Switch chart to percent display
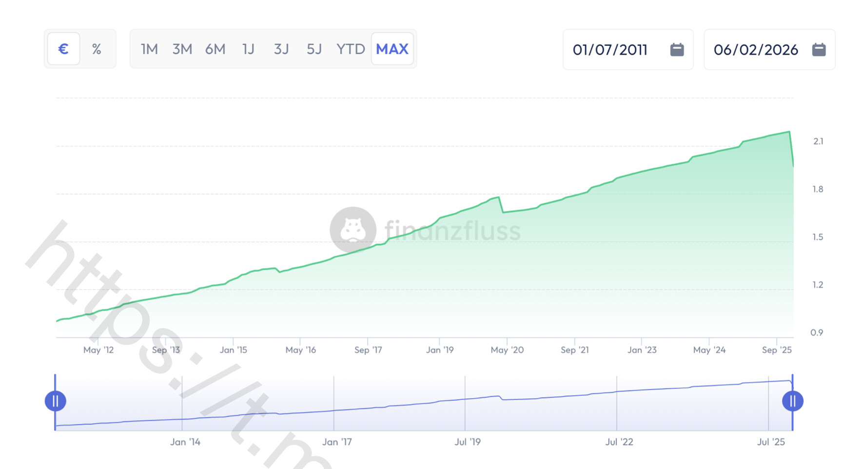The height and width of the screenshot is (469, 862). [x=97, y=49]
